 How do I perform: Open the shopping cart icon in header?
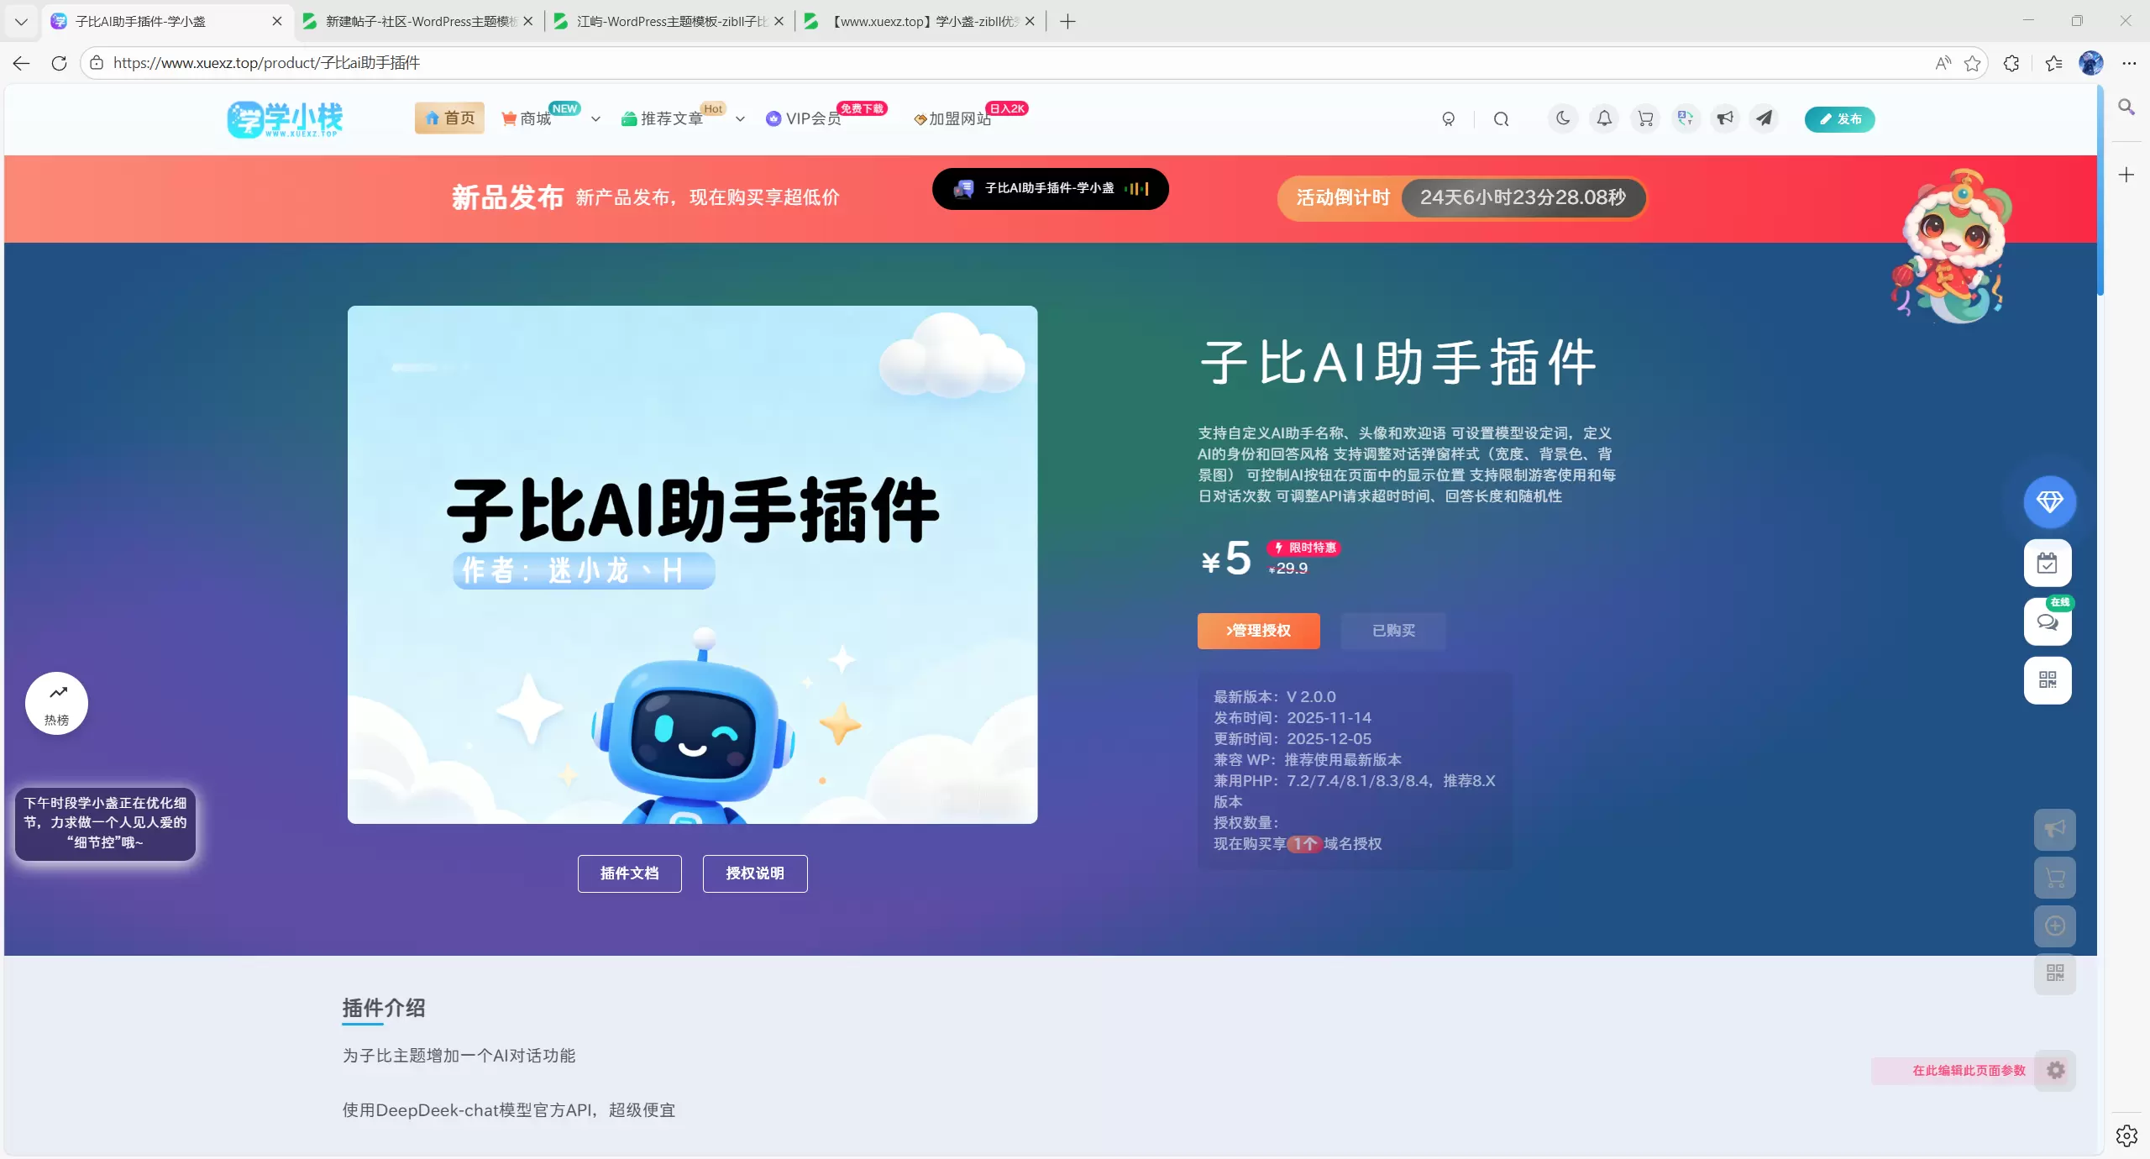(x=1645, y=118)
